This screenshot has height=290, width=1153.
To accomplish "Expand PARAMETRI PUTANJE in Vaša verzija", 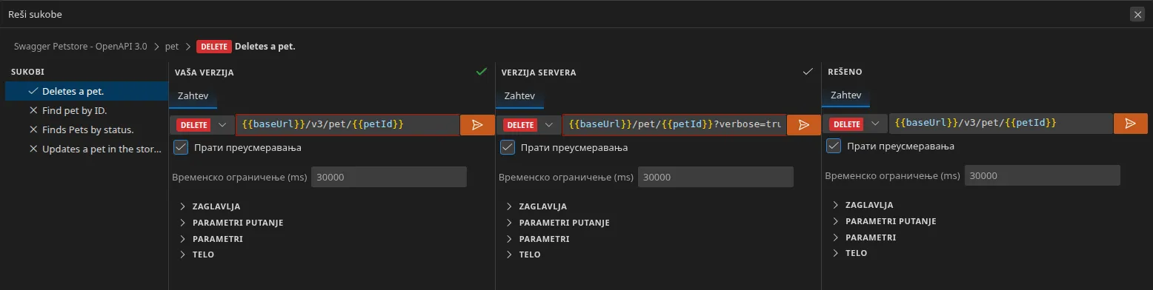I will (231, 223).
